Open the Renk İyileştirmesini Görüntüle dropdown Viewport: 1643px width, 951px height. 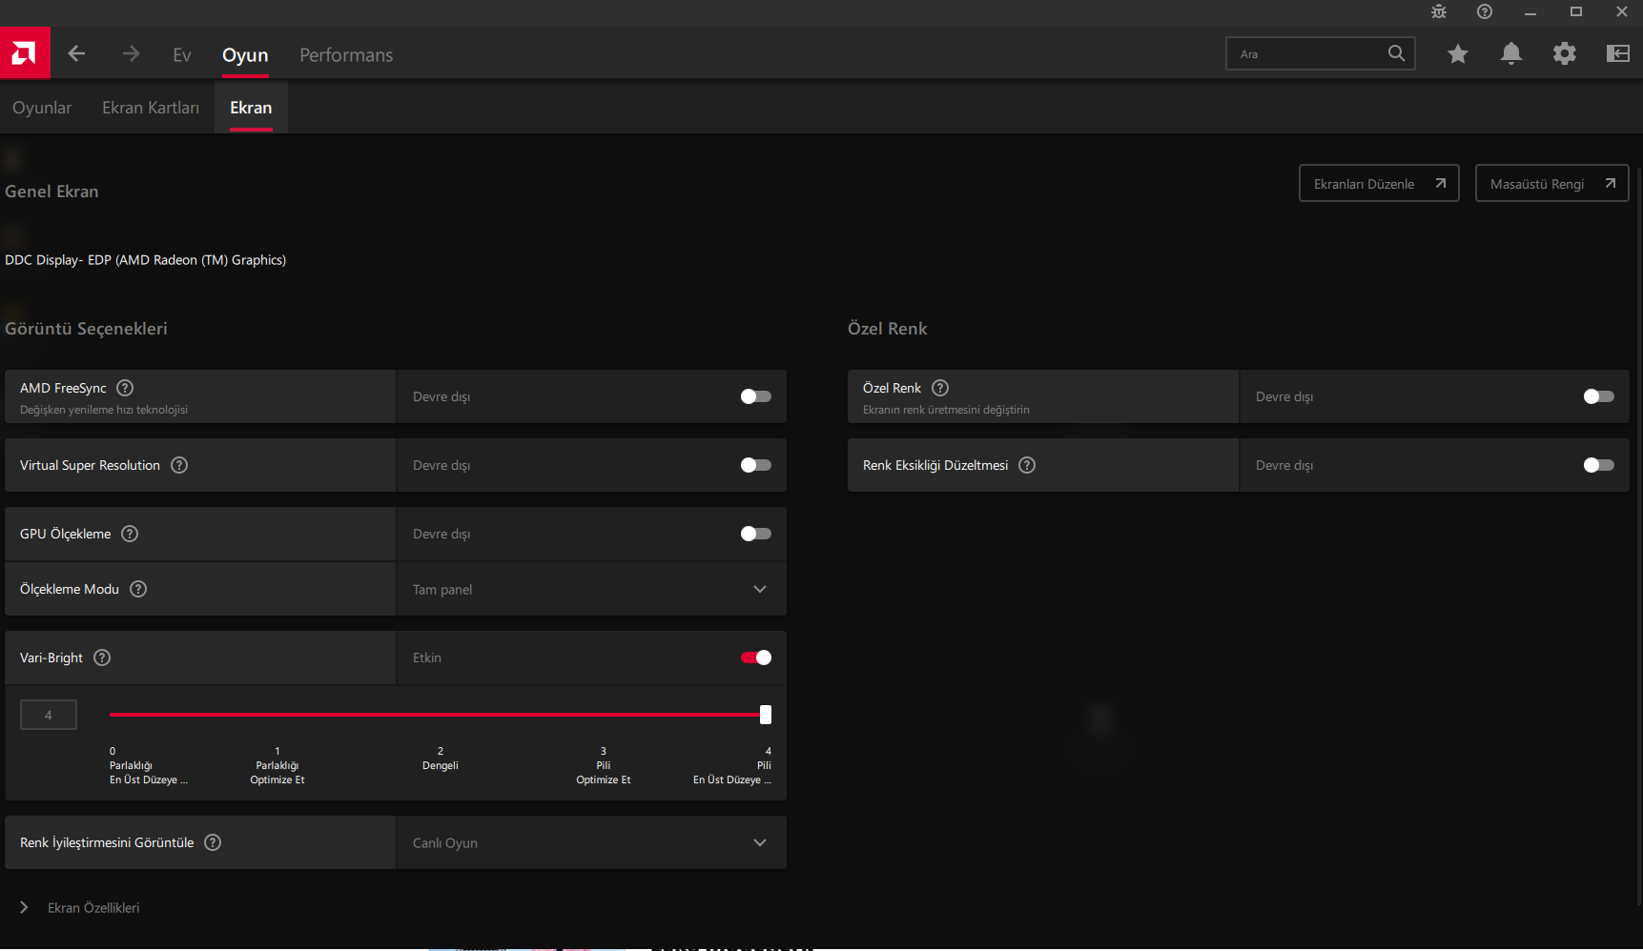coord(591,842)
